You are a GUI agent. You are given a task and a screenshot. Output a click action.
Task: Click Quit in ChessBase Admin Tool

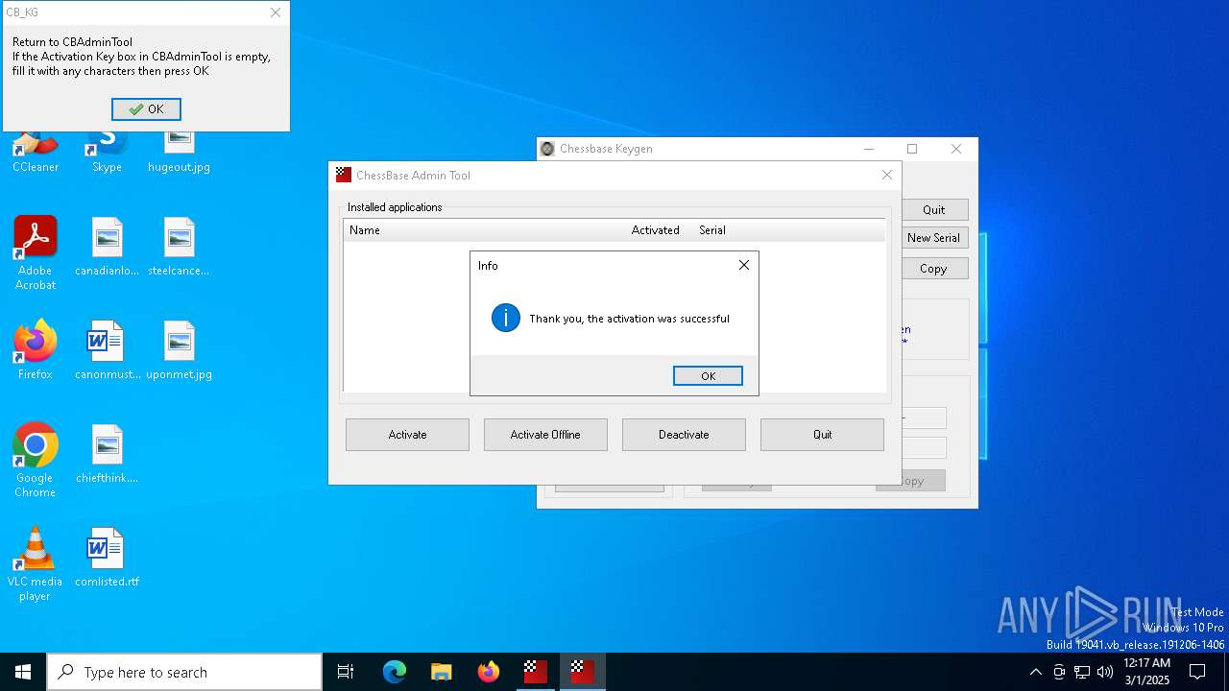pyautogui.click(x=822, y=435)
